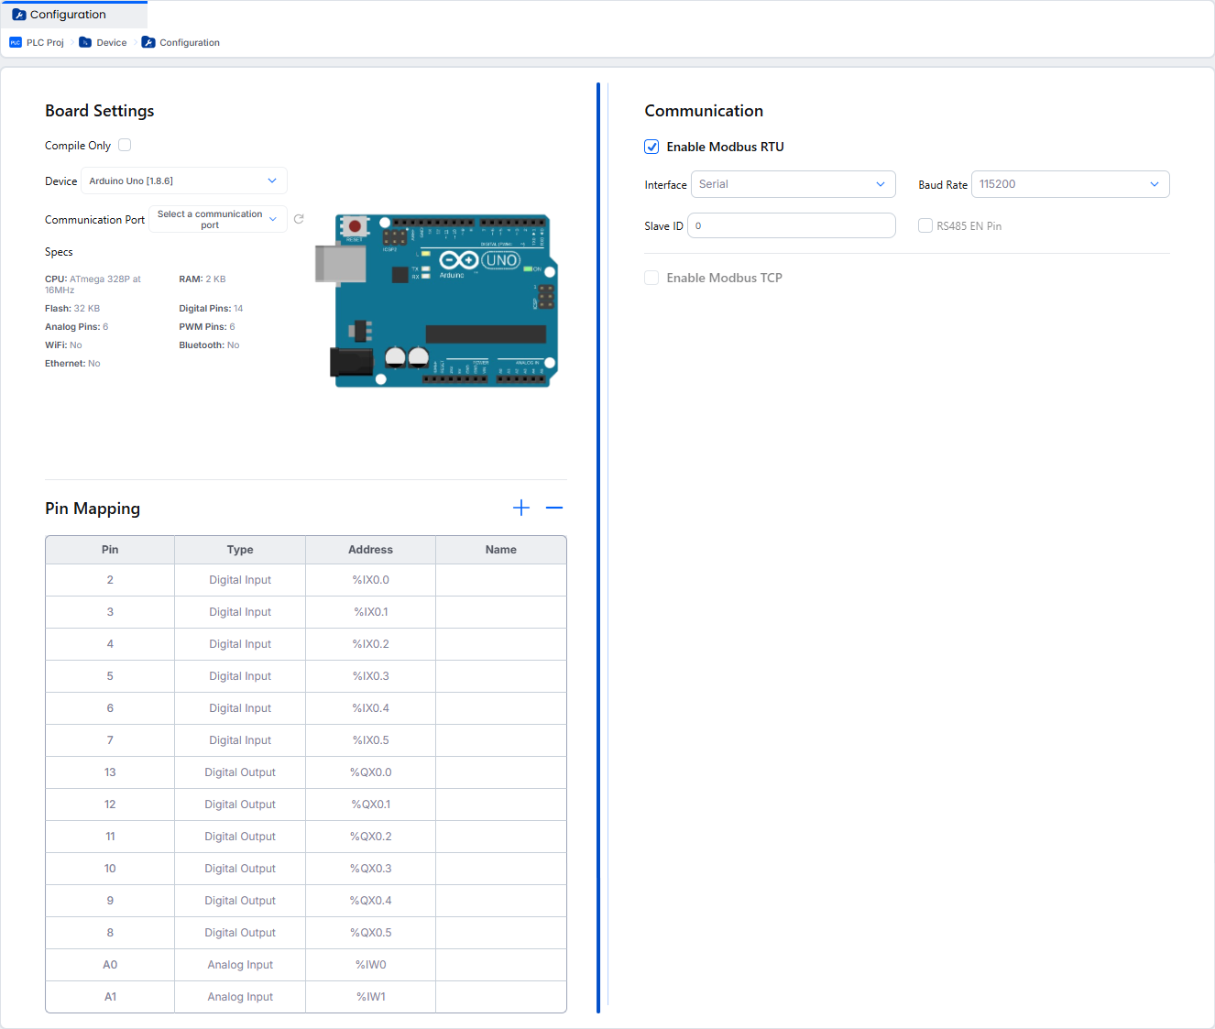Open the Baud Rate dropdown
Viewport: 1215px width, 1029px height.
[1069, 184]
